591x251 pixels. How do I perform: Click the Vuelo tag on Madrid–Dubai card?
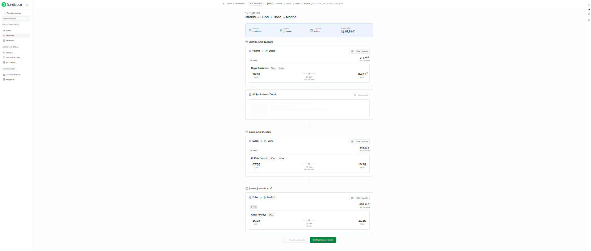coord(254,60)
